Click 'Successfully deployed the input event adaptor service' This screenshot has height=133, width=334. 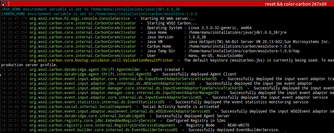tap(270, 98)
